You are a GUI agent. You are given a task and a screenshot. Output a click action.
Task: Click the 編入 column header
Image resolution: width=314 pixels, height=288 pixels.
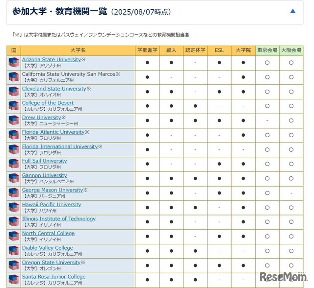(171, 50)
